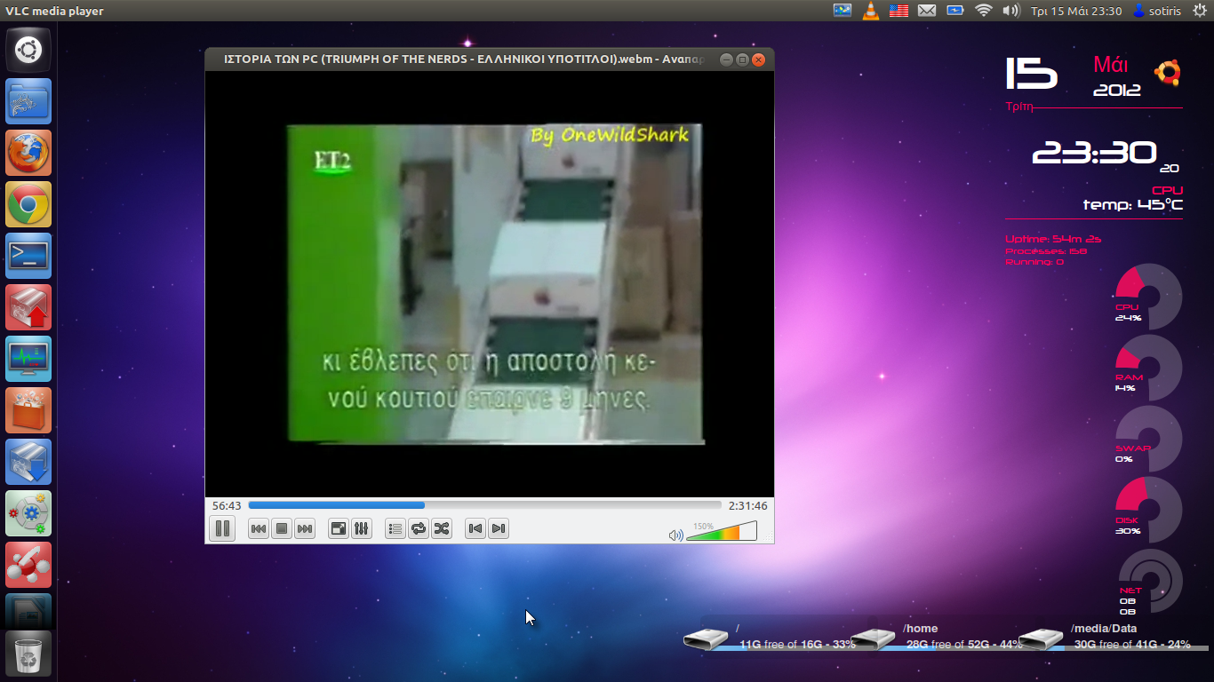Image resolution: width=1214 pixels, height=682 pixels.
Task: Toggle loop repeat mode
Action: coord(419,529)
